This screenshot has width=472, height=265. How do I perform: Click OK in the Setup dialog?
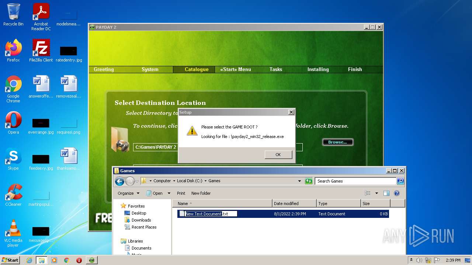coord(278,155)
